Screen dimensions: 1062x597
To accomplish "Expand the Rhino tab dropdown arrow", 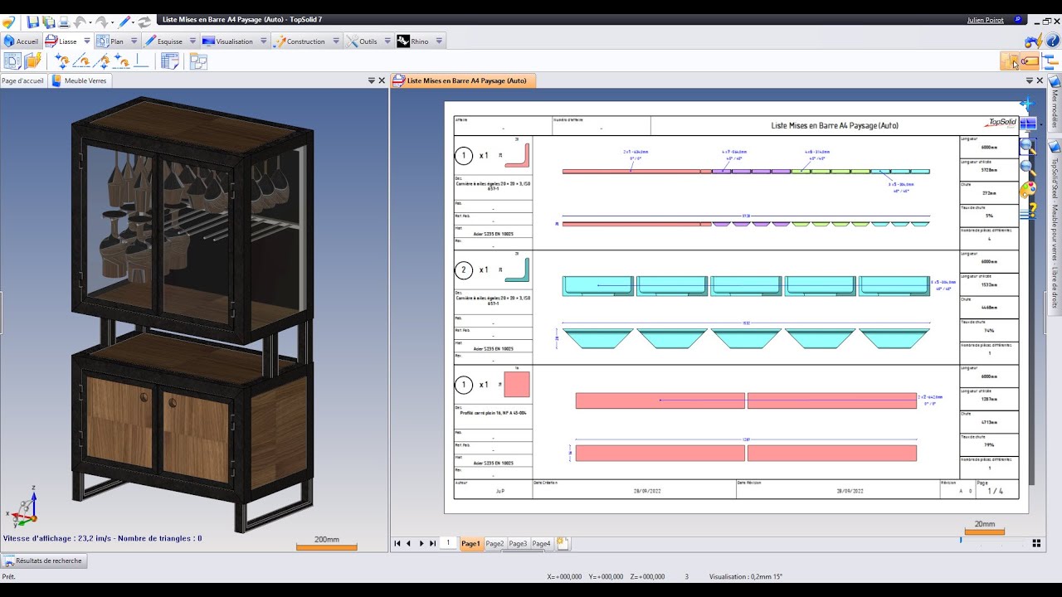I will (x=439, y=41).
